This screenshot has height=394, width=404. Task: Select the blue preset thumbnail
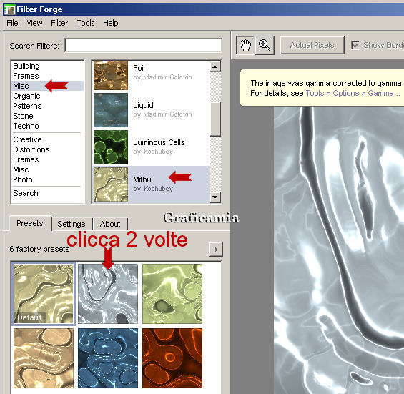(108, 358)
